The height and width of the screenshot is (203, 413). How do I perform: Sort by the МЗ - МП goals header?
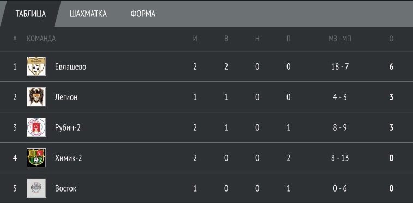pyautogui.click(x=340, y=39)
